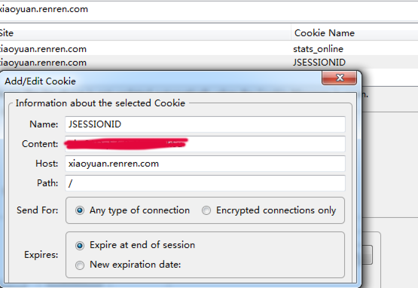Image resolution: width=418 pixels, height=288 pixels.
Task: Select New expiration date option
Action: pos(80,265)
